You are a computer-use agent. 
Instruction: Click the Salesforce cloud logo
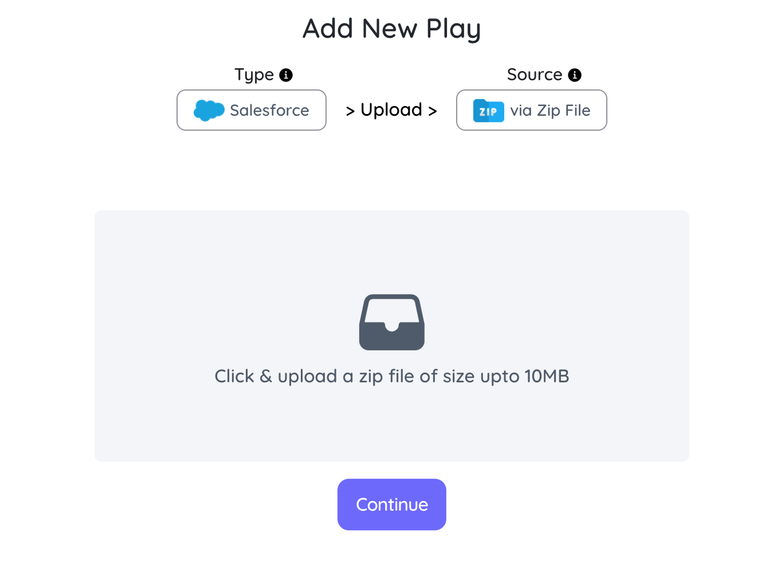209,110
